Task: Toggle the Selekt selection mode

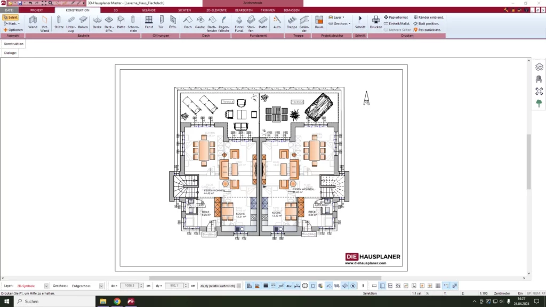Action: pos(11,17)
